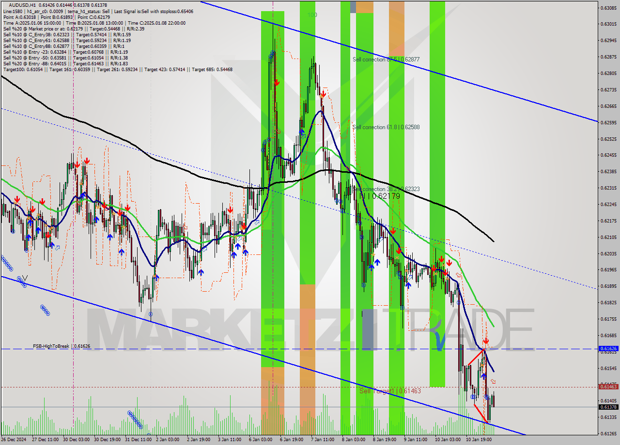
Task: Select the '30 Dec 03:00' time axis label
Action: pyautogui.click(x=77, y=440)
